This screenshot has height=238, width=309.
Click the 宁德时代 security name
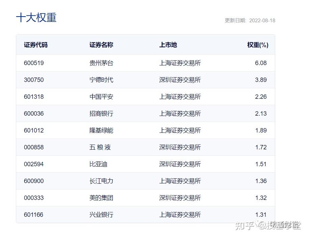tap(101, 80)
